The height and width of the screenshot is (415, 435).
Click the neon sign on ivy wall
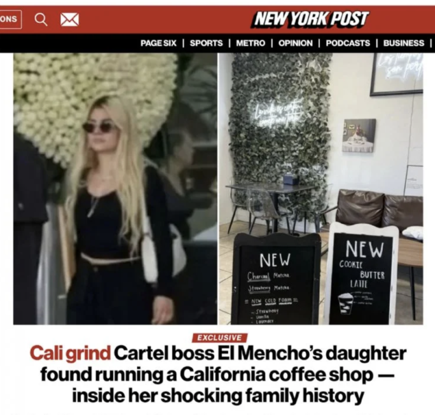(x=275, y=117)
